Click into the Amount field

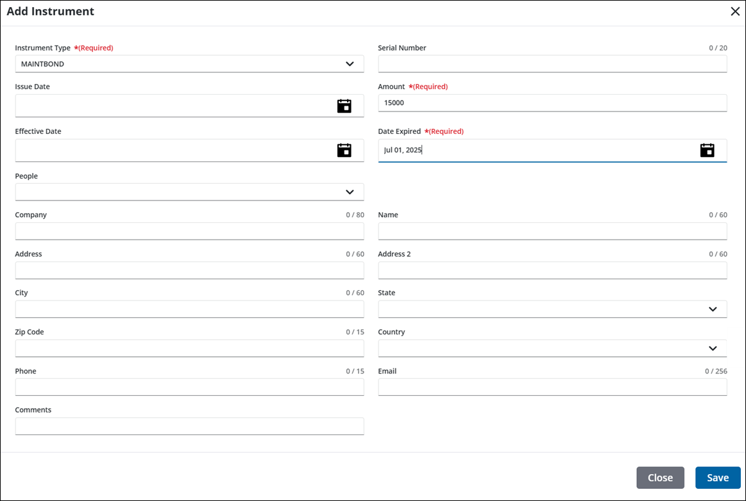click(x=552, y=103)
